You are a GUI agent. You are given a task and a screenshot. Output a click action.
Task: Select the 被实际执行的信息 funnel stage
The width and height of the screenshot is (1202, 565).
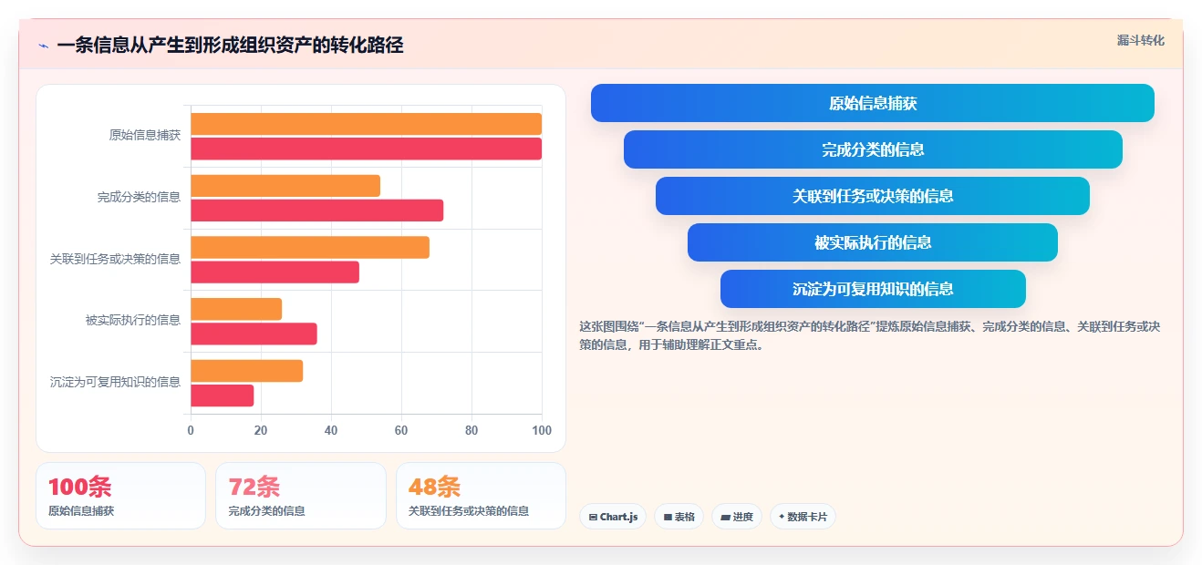(873, 242)
